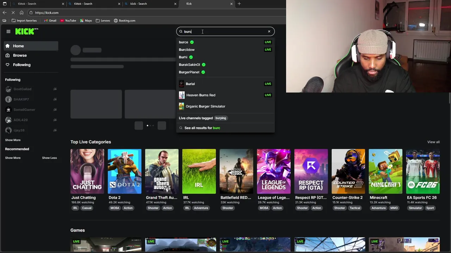
Task: Click the browser home icon
Action: [x=21, y=13]
